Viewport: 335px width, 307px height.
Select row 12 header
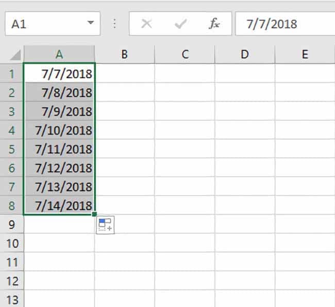point(12,281)
